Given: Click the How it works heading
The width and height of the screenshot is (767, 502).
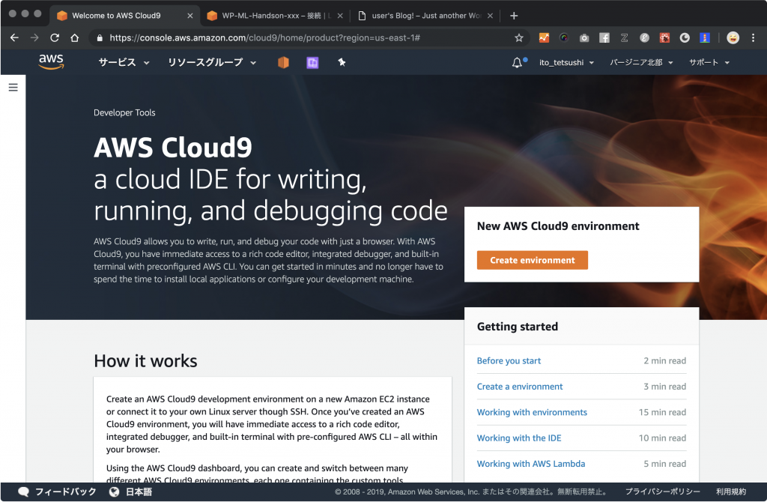Looking at the screenshot, I should (x=145, y=361).
